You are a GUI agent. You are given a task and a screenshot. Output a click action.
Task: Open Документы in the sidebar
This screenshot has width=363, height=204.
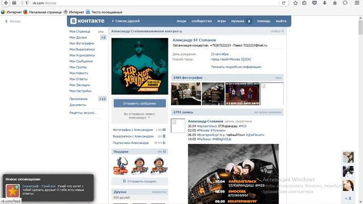pyautogui.click(x=78, y=105)
